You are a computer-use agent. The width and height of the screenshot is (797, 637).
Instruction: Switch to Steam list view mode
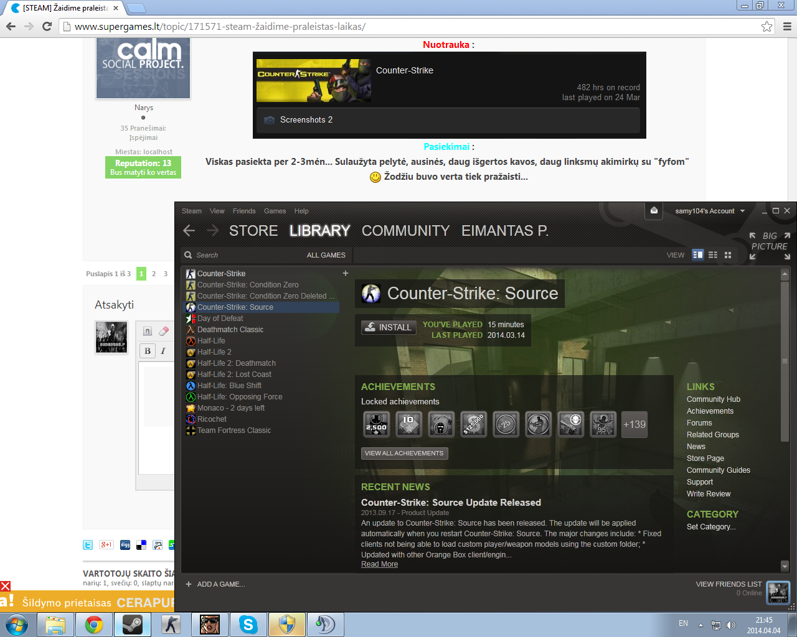(x=713, y=255)
